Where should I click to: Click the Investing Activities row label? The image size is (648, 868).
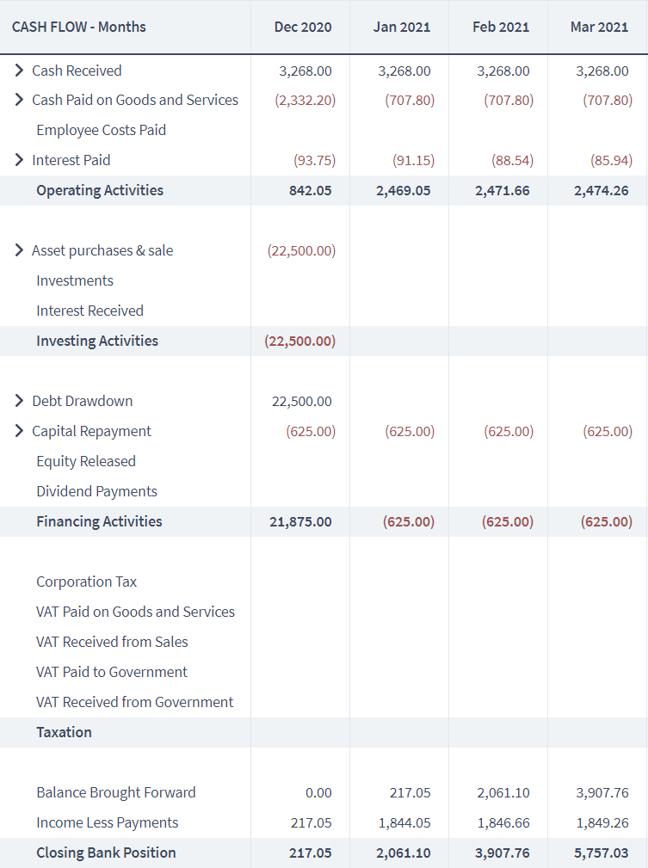(97, 341)
